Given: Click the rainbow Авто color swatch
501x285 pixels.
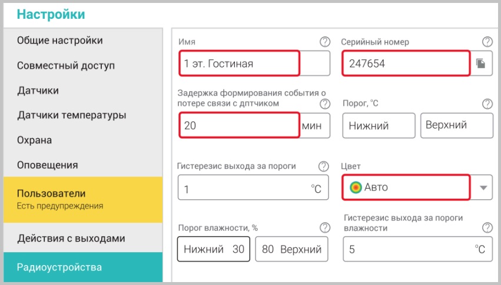Looking at the screenshot, I should click(356, 188).
